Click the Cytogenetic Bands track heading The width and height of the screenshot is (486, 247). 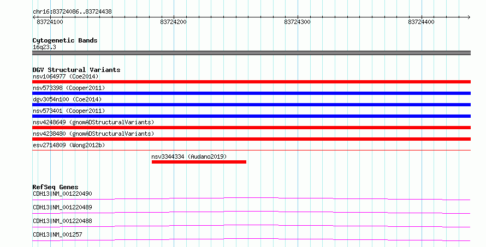tap(65, 40)
